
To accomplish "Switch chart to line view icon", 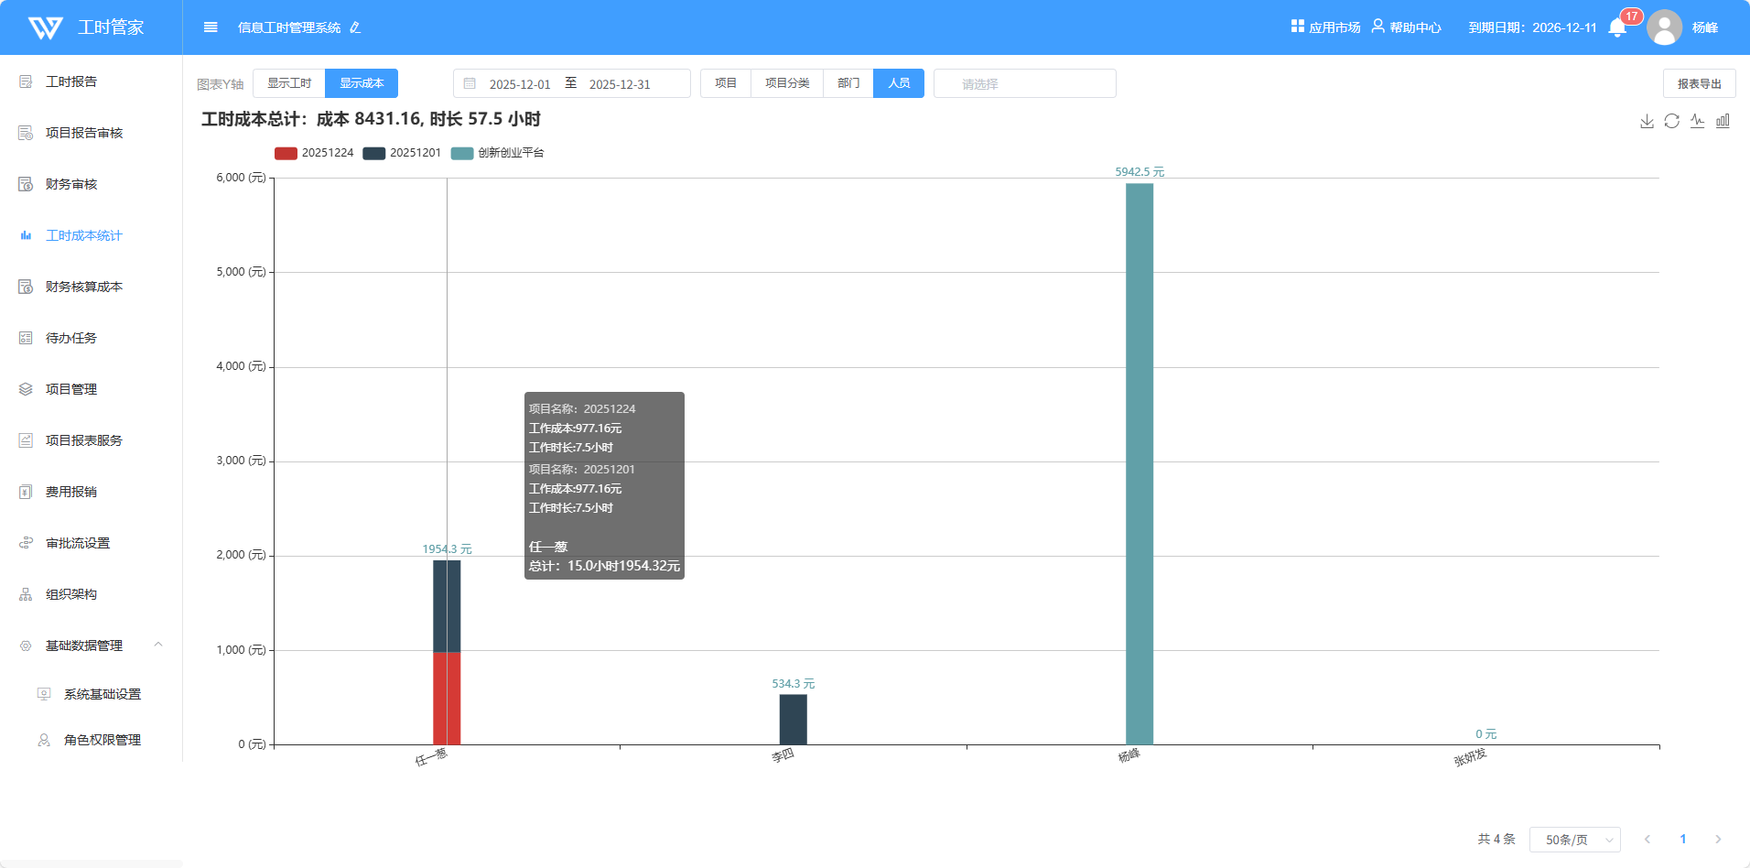I will pyautogui.click(x=1697, y=121).
